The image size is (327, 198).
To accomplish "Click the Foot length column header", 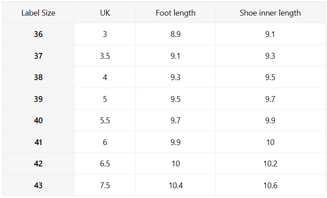I will pyautogui.click(x=176, y=13).
